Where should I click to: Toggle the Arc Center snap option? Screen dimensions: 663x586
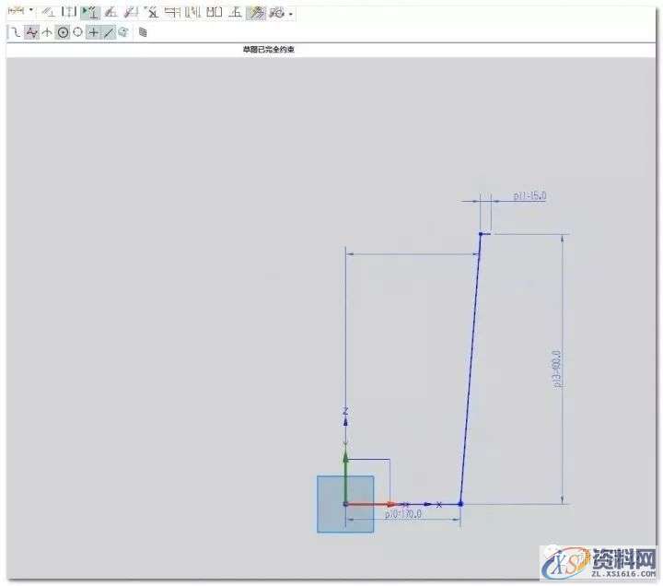(x=63, y=32)
